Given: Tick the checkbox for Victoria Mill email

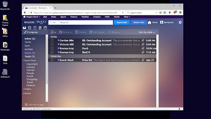Looking at the screenshot, I should (x=52, y=44).
